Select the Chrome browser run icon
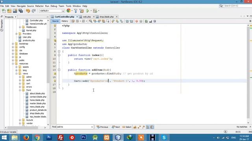The height and width of the screenshot is (141, 252). pyautogui.click(x=69, y=11)
